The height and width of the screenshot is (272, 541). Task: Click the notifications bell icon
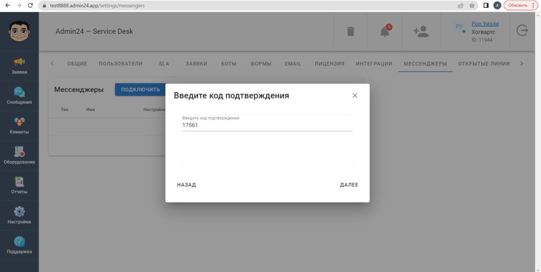[385, 32]
